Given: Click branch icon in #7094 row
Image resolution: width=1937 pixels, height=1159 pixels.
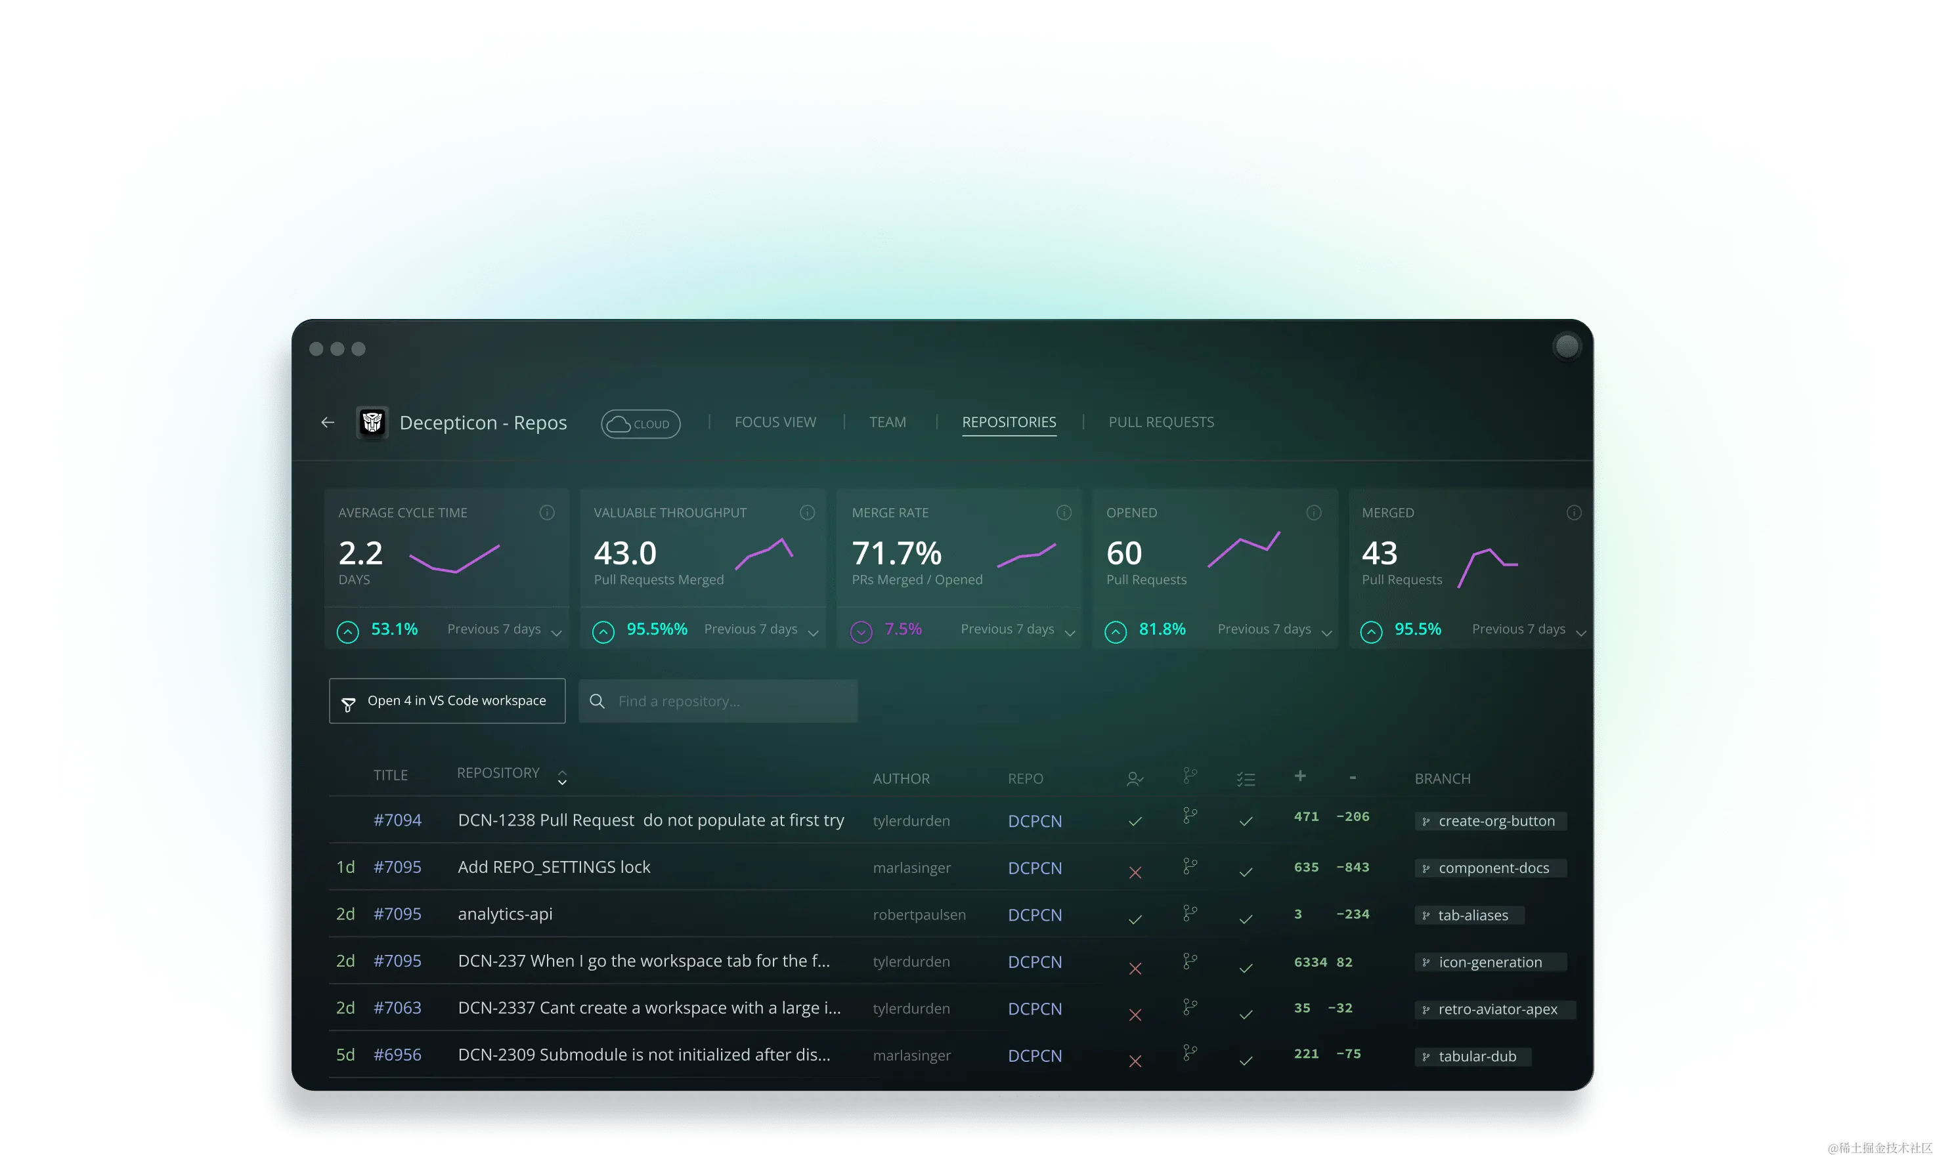Looking at the screenshot, I should point(1189,815).
